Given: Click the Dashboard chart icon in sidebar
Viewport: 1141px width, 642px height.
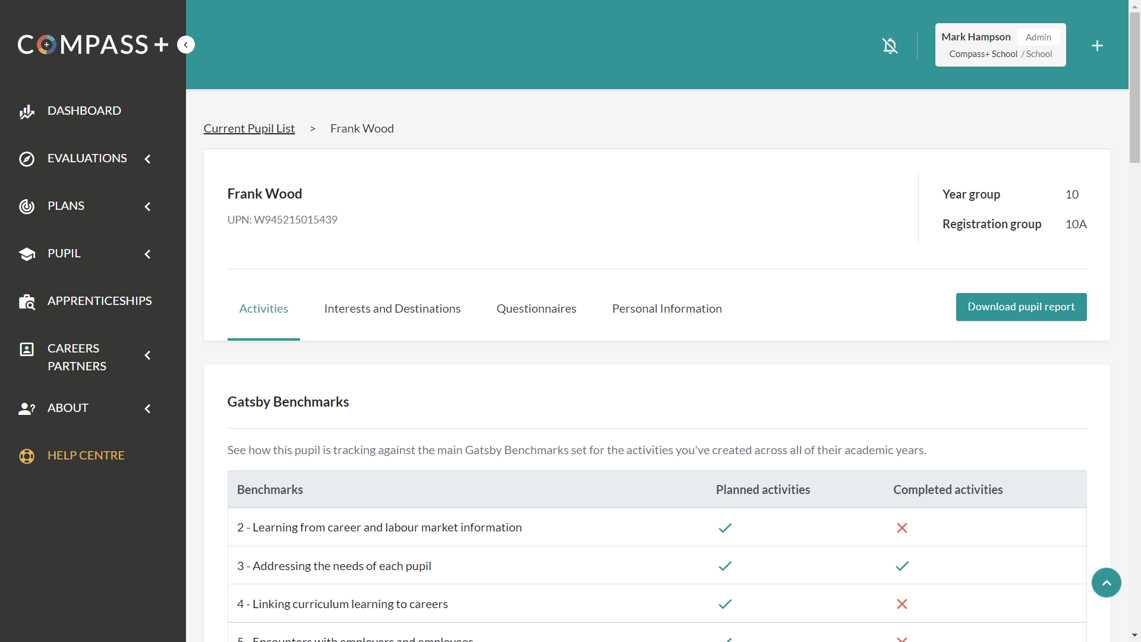Looking at the screenshot, I should point(27,111).
